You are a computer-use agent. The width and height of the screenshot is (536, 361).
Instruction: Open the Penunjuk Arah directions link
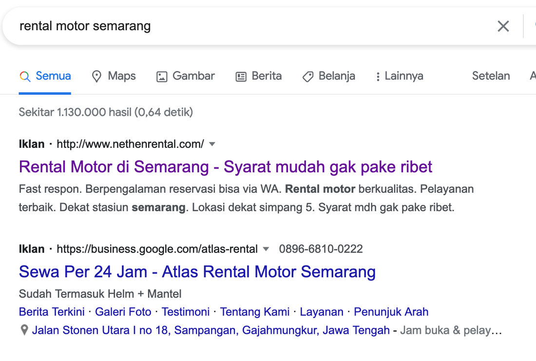[x=391, y=312]
